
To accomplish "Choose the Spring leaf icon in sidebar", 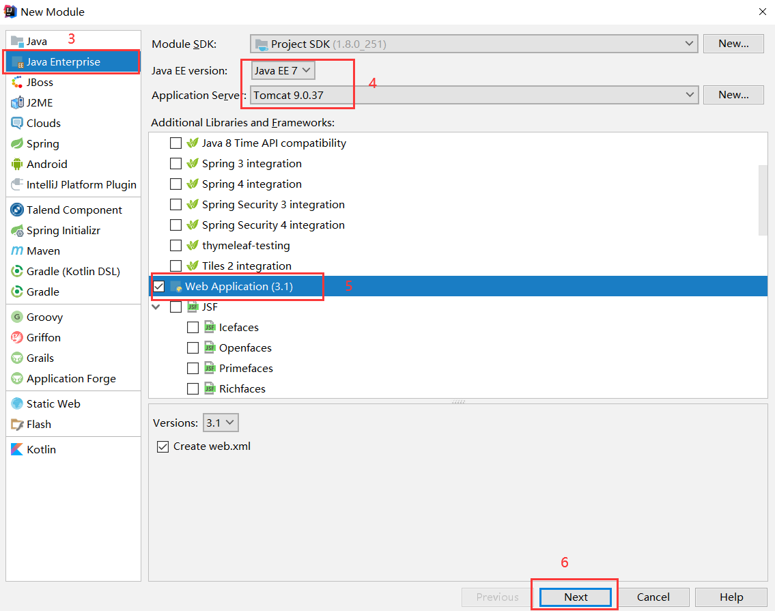I will tap(17, 144).
